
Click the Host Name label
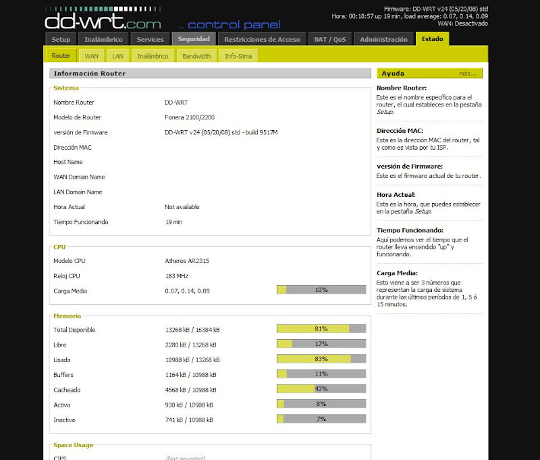pos(68,162)
